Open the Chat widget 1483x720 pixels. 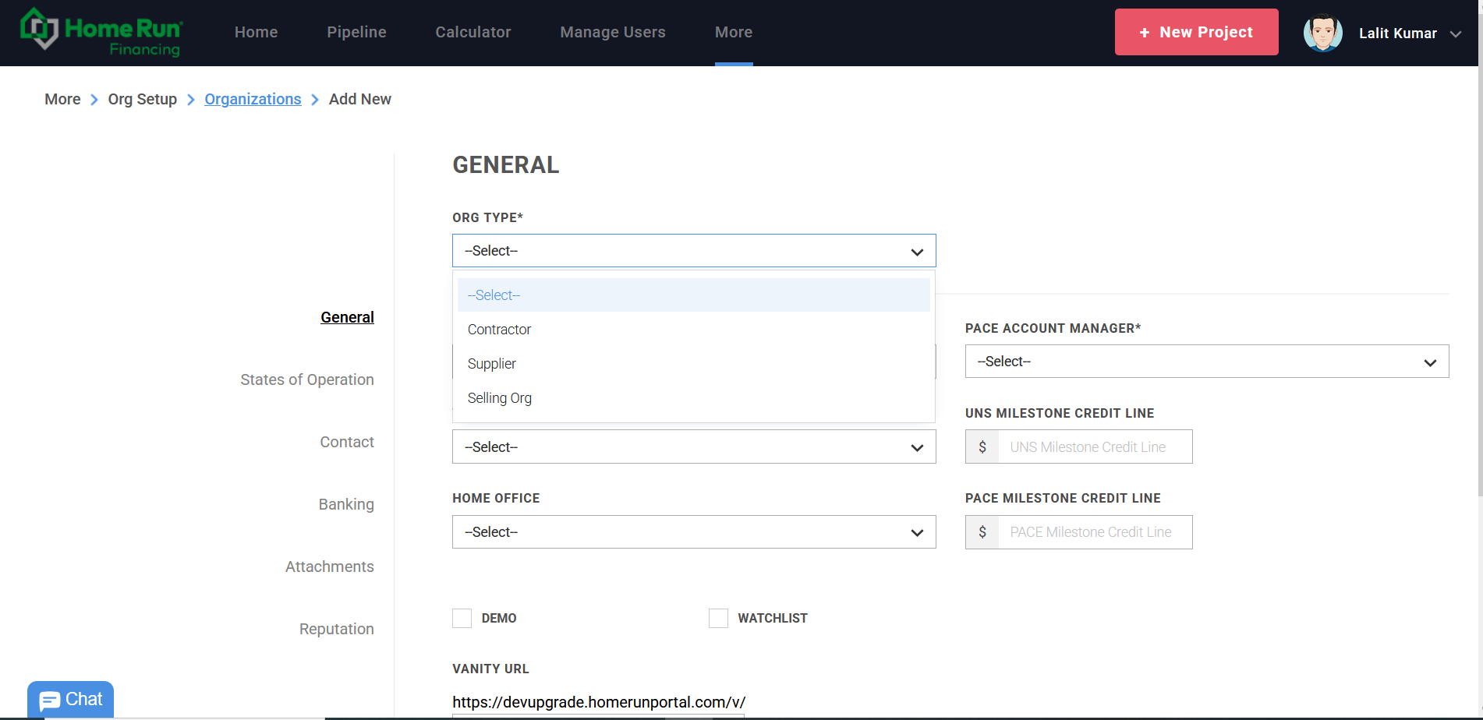(x=71, y=700)
